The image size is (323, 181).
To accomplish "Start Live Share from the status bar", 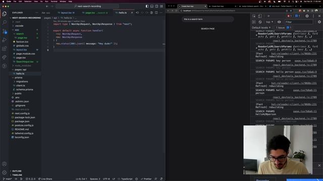I will pos(45,179).
